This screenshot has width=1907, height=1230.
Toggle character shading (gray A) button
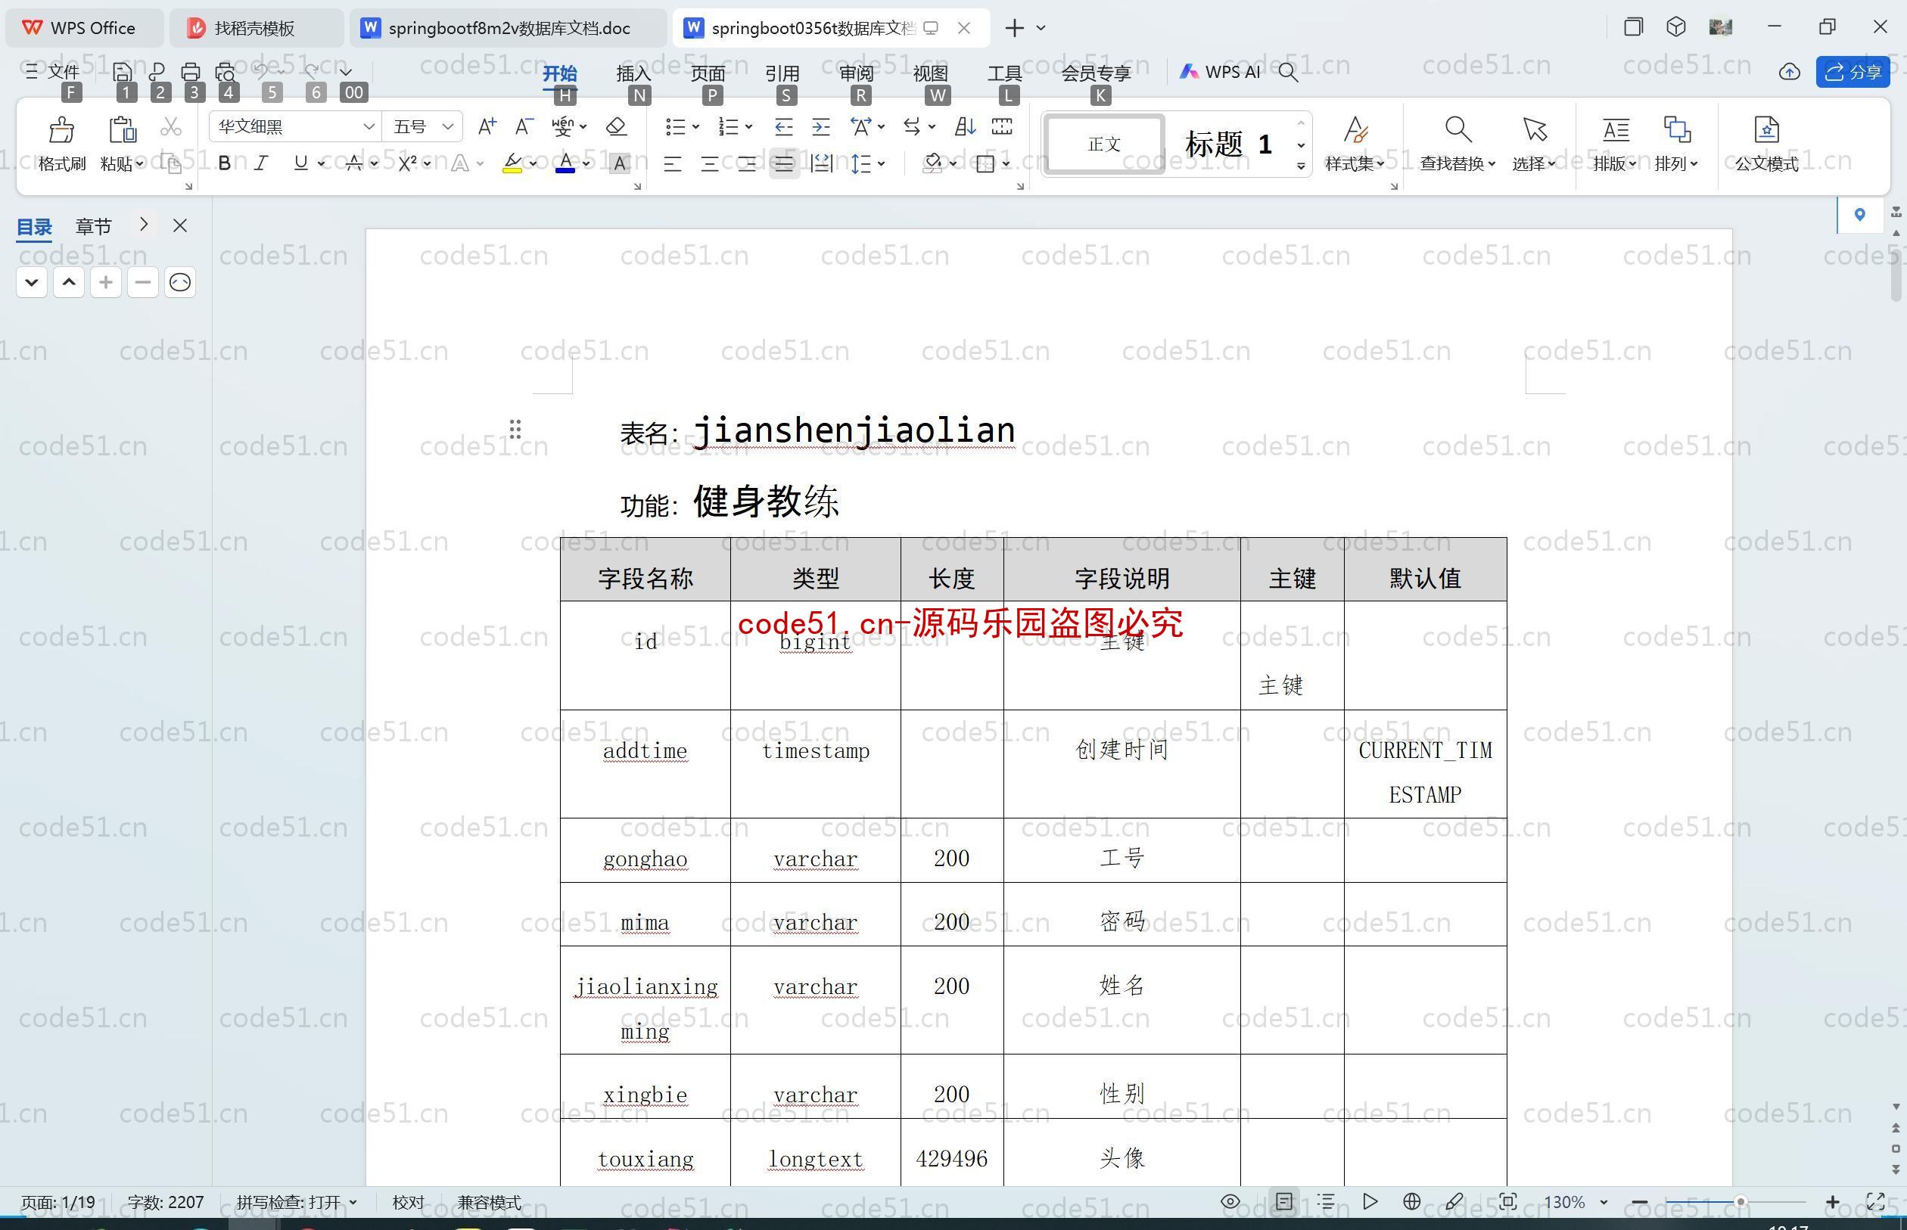(619, 163)
